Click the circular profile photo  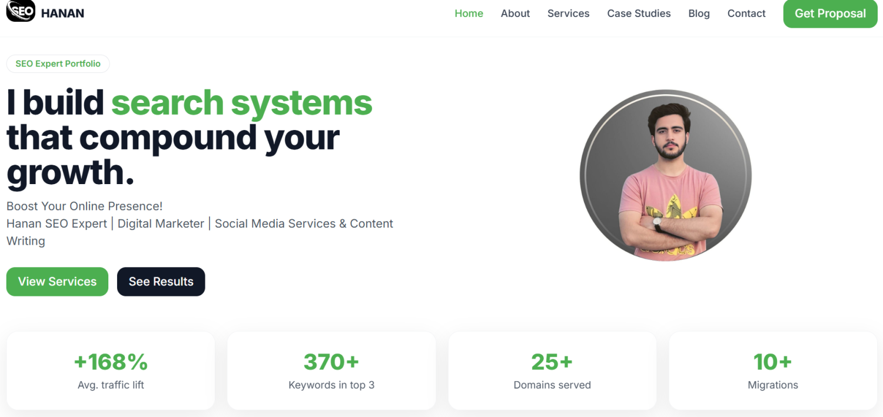click(666, 175)
